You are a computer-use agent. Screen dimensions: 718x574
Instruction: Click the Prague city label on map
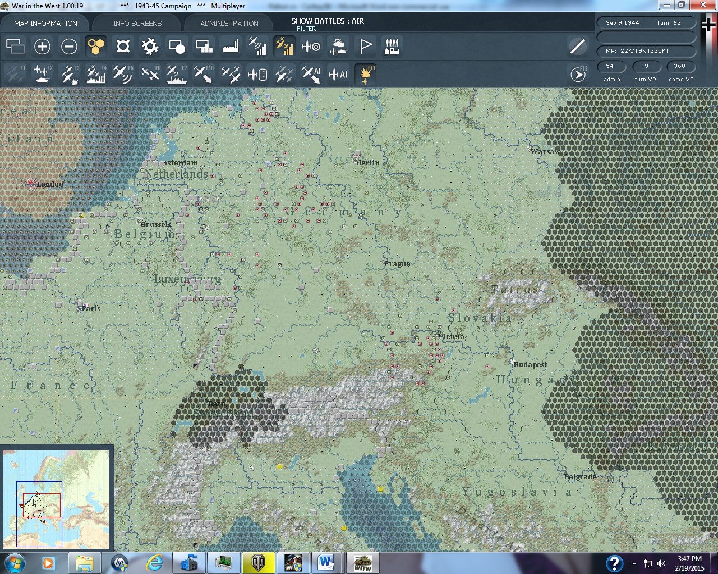pyautogui.click(x=397, y=263)
